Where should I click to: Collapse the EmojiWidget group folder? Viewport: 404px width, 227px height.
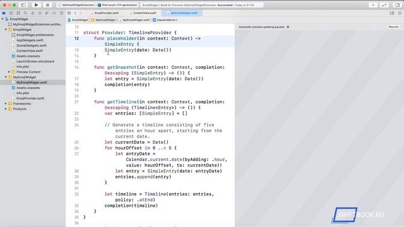pos(6,30)
